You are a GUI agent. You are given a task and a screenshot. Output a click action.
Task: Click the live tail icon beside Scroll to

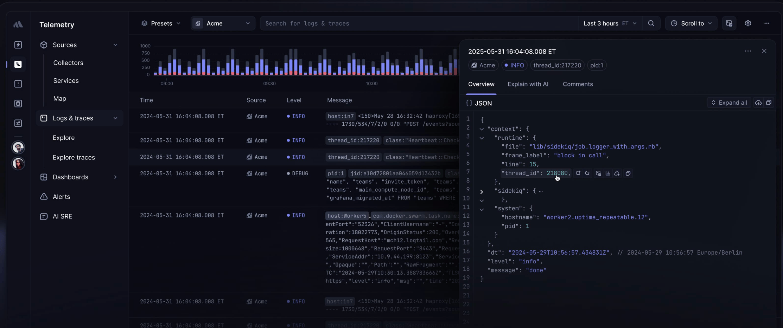click(729, 24)
